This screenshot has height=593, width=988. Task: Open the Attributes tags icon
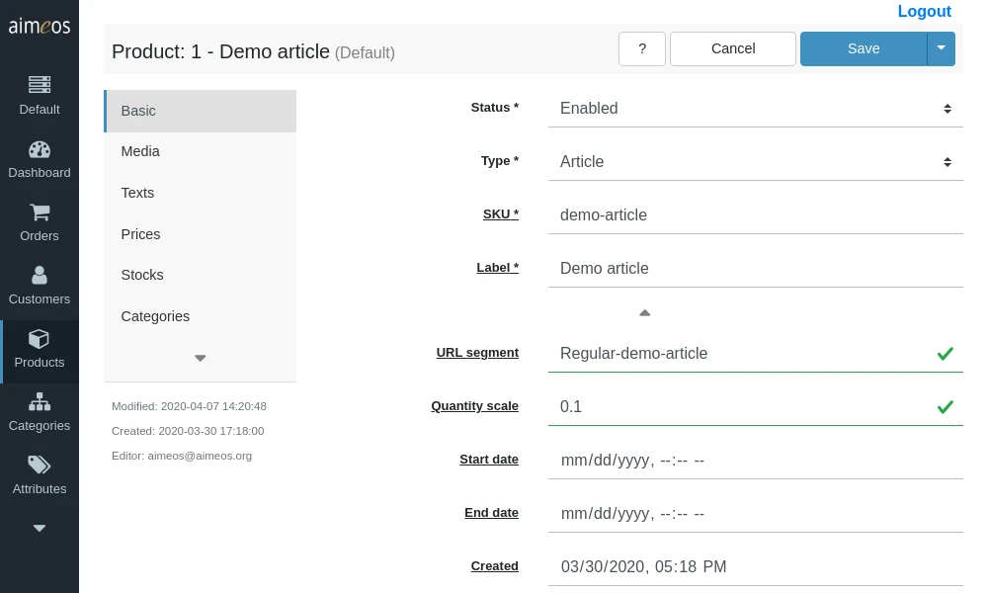[x=40, y=466]
